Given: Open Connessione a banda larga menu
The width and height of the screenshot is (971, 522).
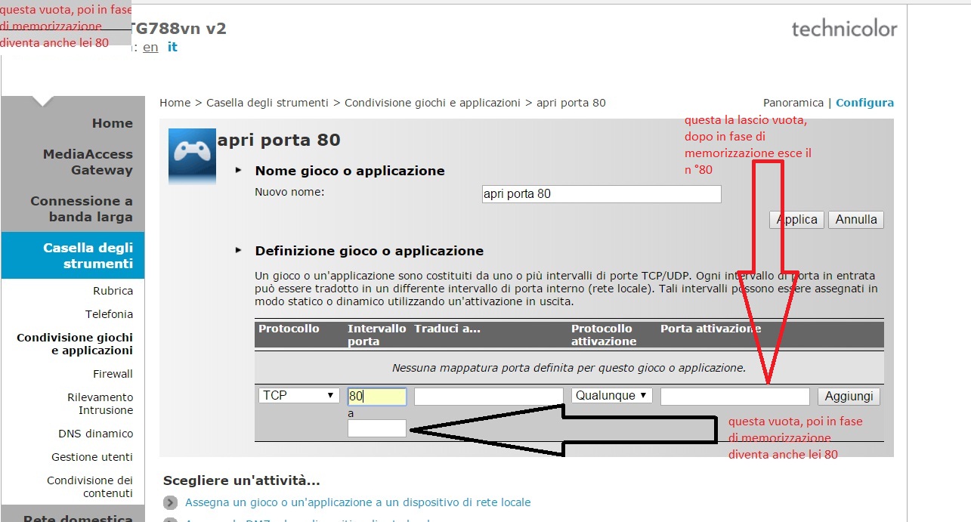Looking at the screenshot, I should (x=82, y=208).
